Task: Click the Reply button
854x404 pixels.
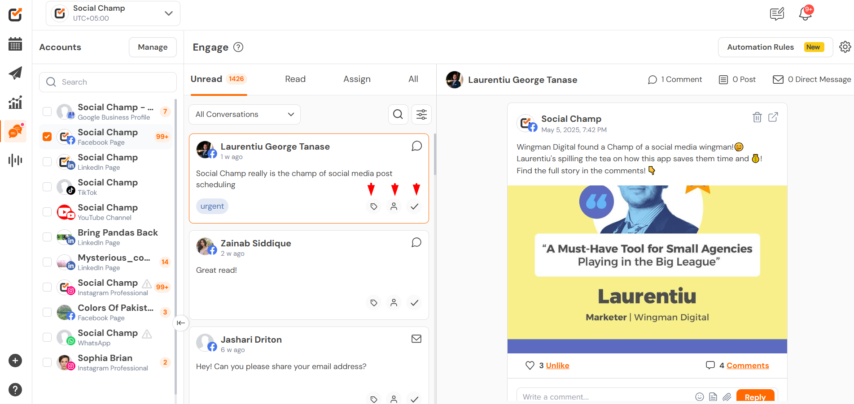Action: coord(755,396)
